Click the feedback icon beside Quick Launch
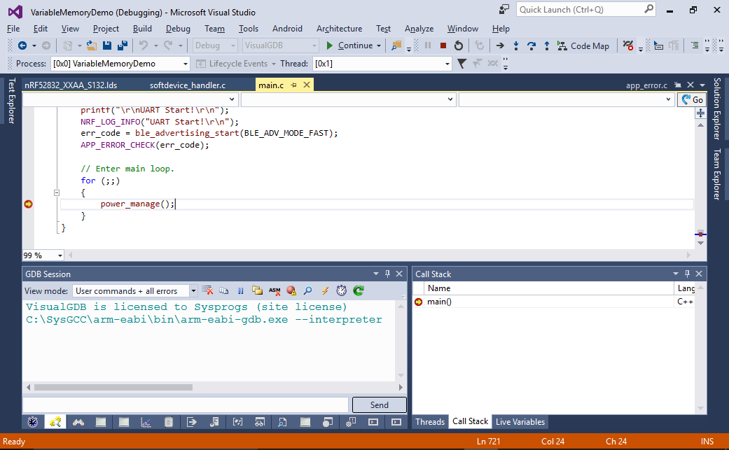The height and width of the screenshot is (450, 729). pyautogui.click(x=504, y=9)
